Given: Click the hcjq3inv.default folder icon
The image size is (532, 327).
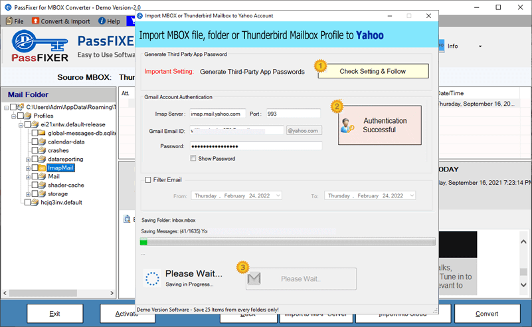Looking at the screenshot, I should [x=35, y=202].
